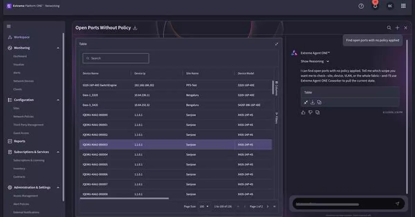Click the Extreme Agent ONE avatar icon

[294, 53]
